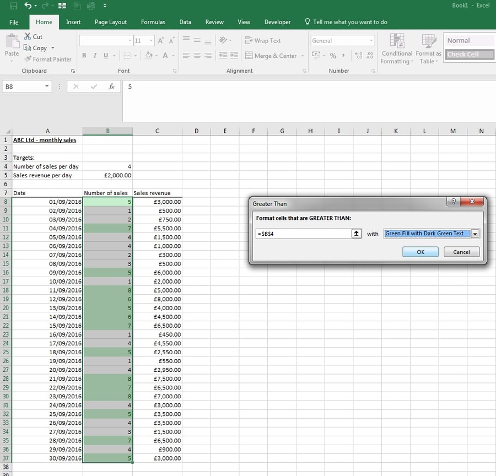Click the collapse dialog range selector button
The image size is (496, 476).
coord(357,234)
